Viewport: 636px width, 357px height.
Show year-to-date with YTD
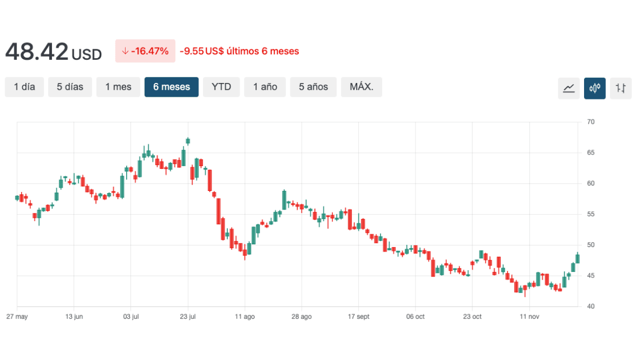pyautogui.click(x=221, y=87)
